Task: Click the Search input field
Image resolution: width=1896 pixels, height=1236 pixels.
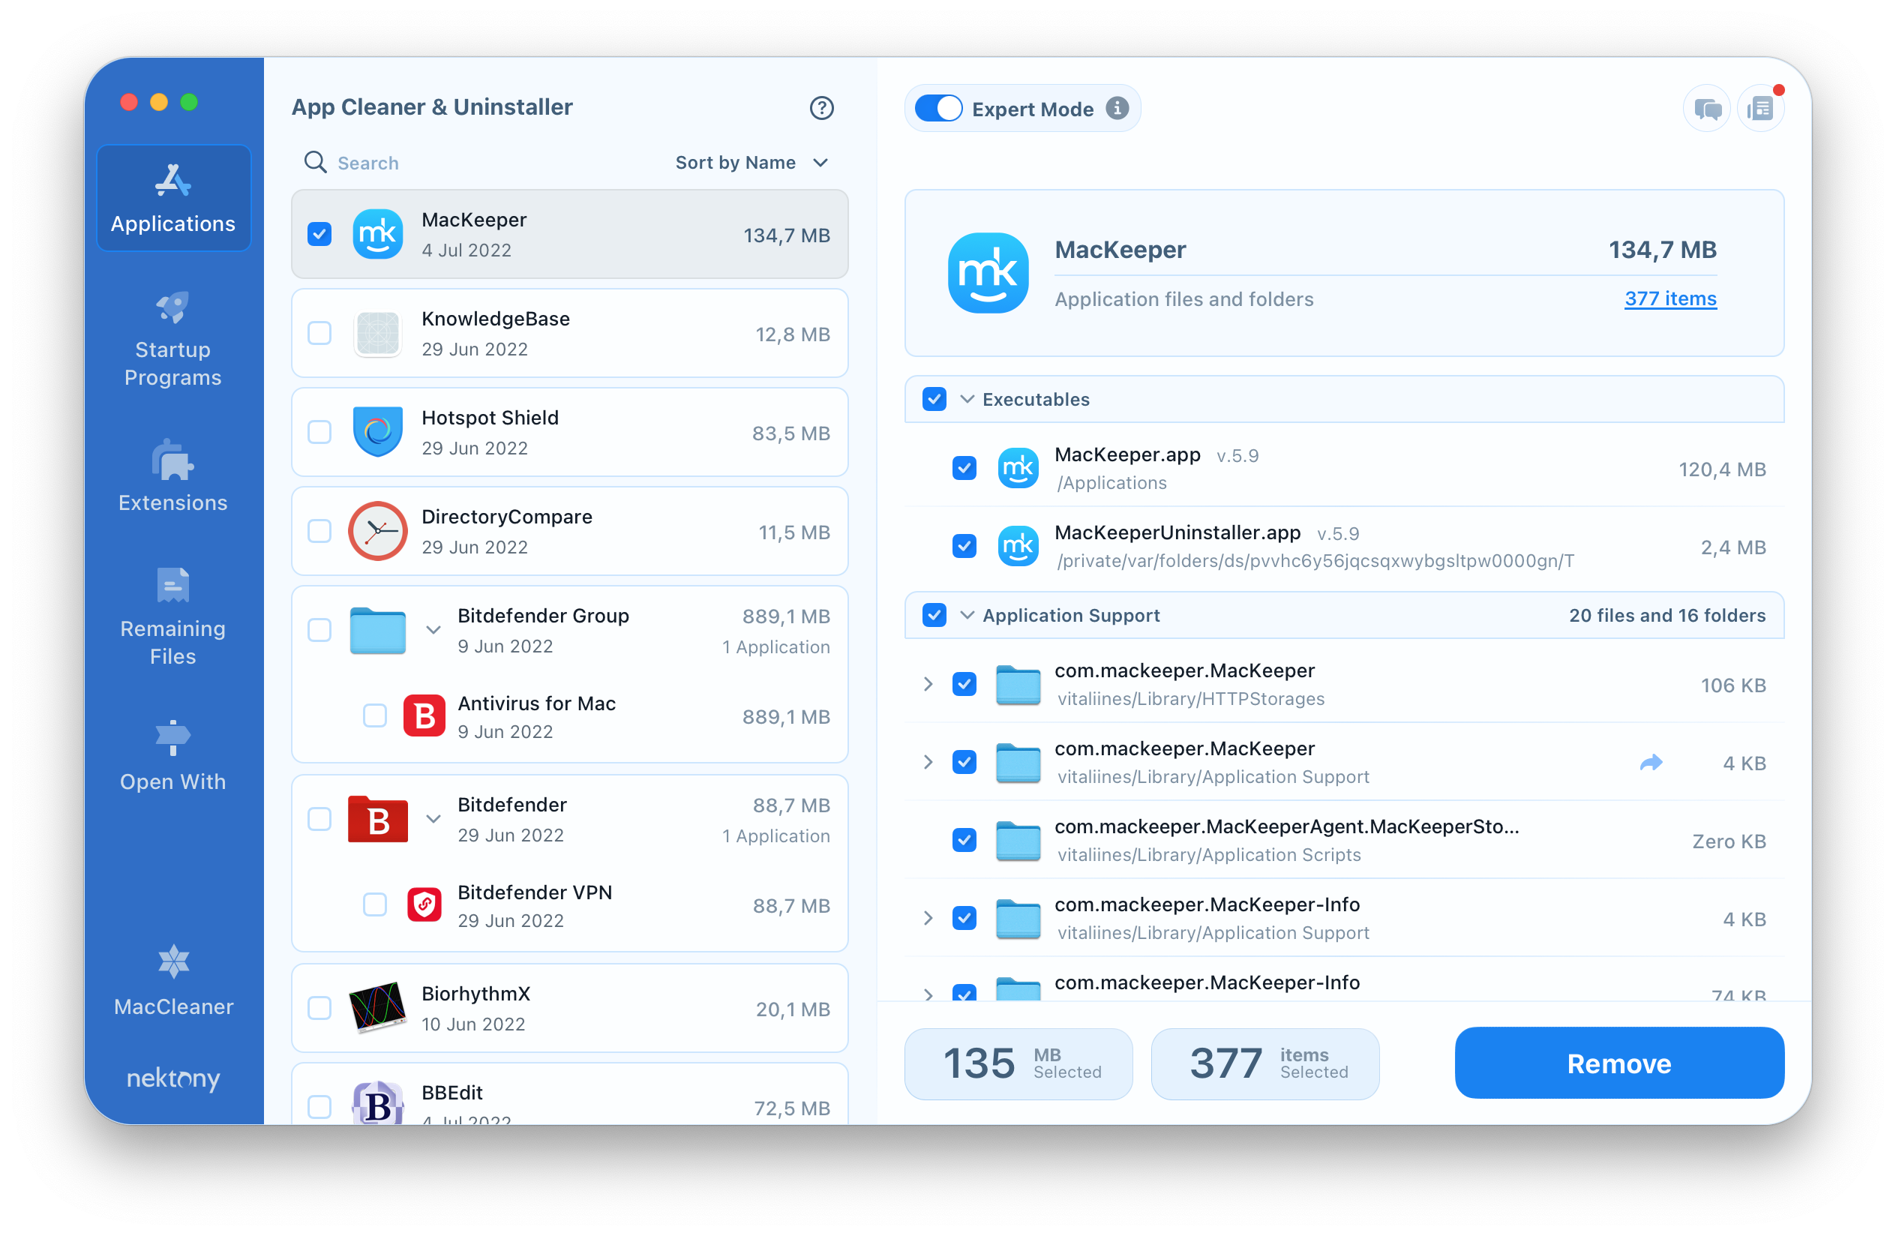Action: (481, 162)
